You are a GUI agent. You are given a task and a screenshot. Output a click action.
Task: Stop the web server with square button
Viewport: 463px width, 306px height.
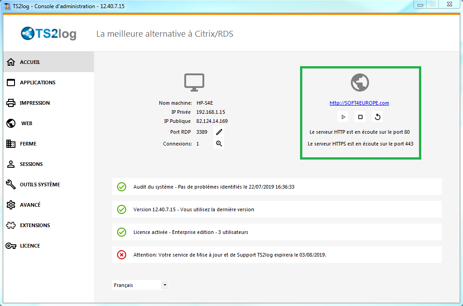coord(360,117)
